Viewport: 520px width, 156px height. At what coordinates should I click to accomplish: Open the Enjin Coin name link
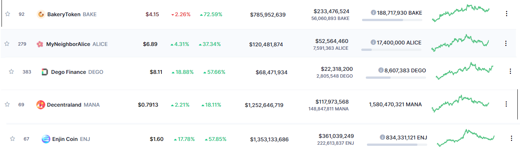tap(64, 139)
